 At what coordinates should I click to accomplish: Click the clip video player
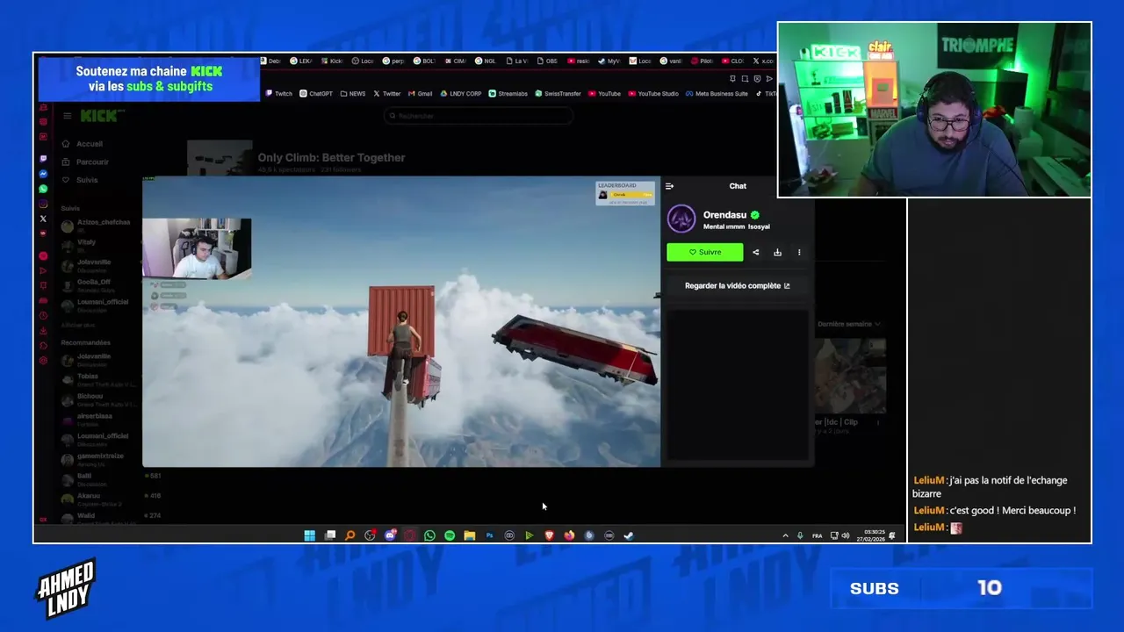[401, 321]
